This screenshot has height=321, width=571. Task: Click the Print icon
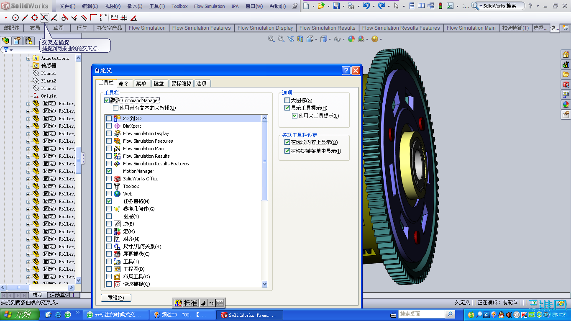(351, 6)
